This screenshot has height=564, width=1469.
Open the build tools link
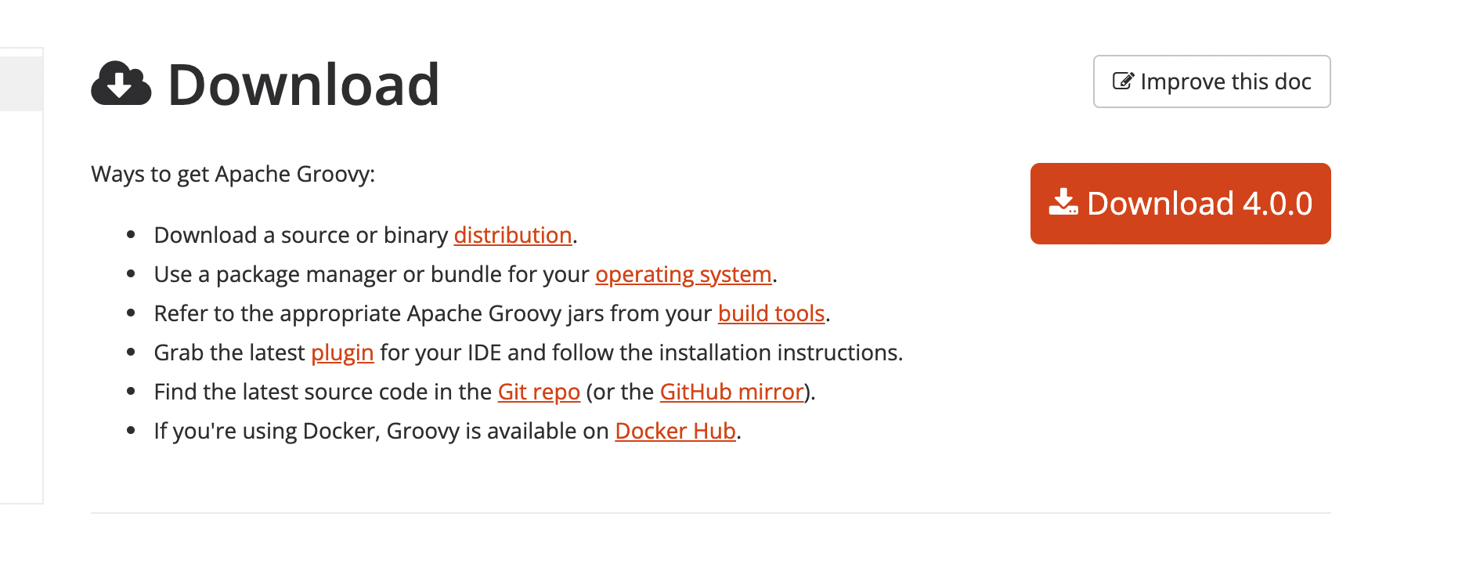point(771,313)
